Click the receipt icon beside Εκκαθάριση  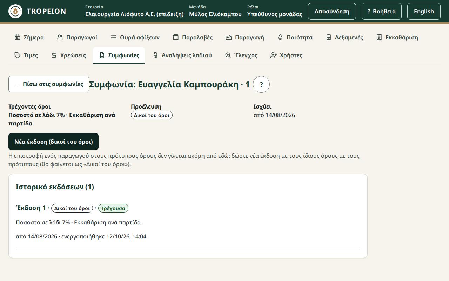tap(379, 37)
